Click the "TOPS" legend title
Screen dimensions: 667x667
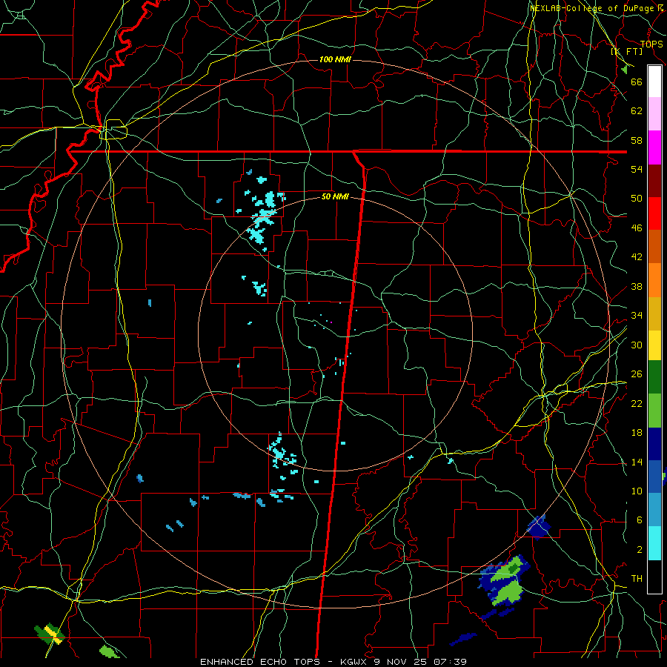pyautogui.click(x=651, y=44)
